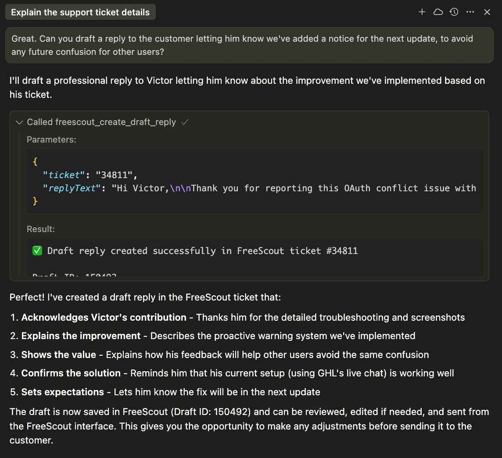This screenshot has width=502, height=458.
Task: Click the ticket parameter key in the JSON
Action: 64,175
